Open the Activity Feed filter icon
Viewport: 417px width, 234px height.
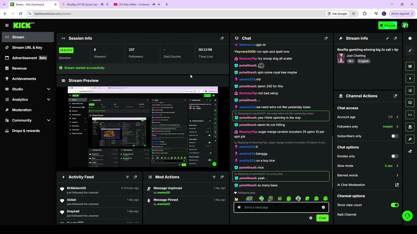pyautogui.click(x=127, y=177)
